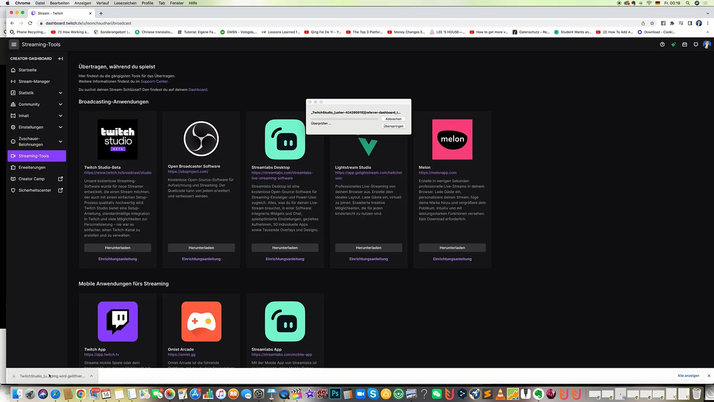
Task: Select Streaming-Tools in the sidebar
Action: click(x=37, y=156)
